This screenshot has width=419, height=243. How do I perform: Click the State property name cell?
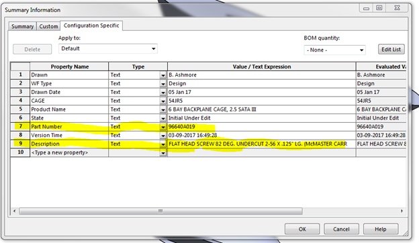(x=69, y=117)
